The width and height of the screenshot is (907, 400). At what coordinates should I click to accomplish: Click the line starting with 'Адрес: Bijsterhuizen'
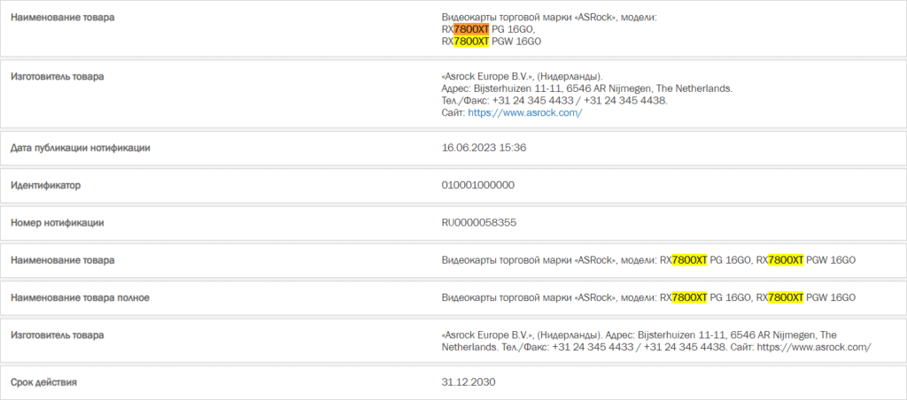tap(586, 89)
